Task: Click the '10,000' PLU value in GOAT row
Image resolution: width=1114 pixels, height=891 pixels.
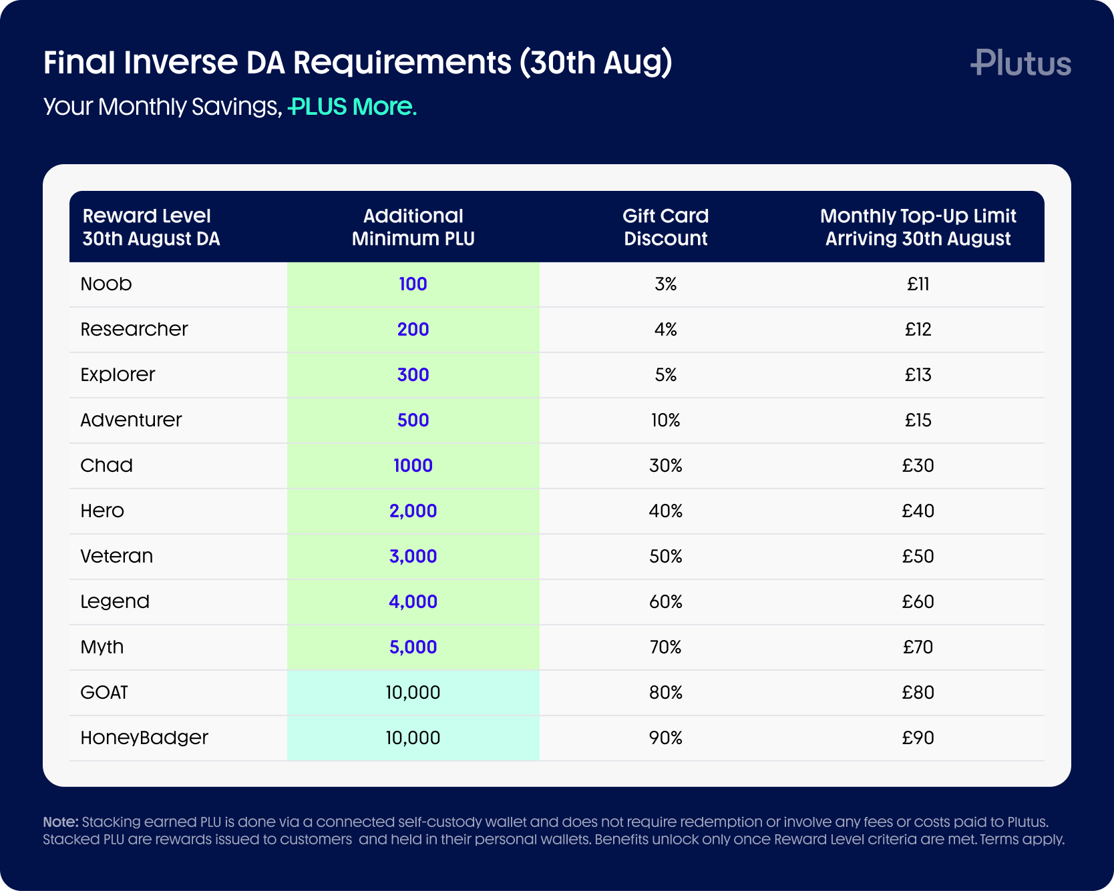Action: [413, 693]
